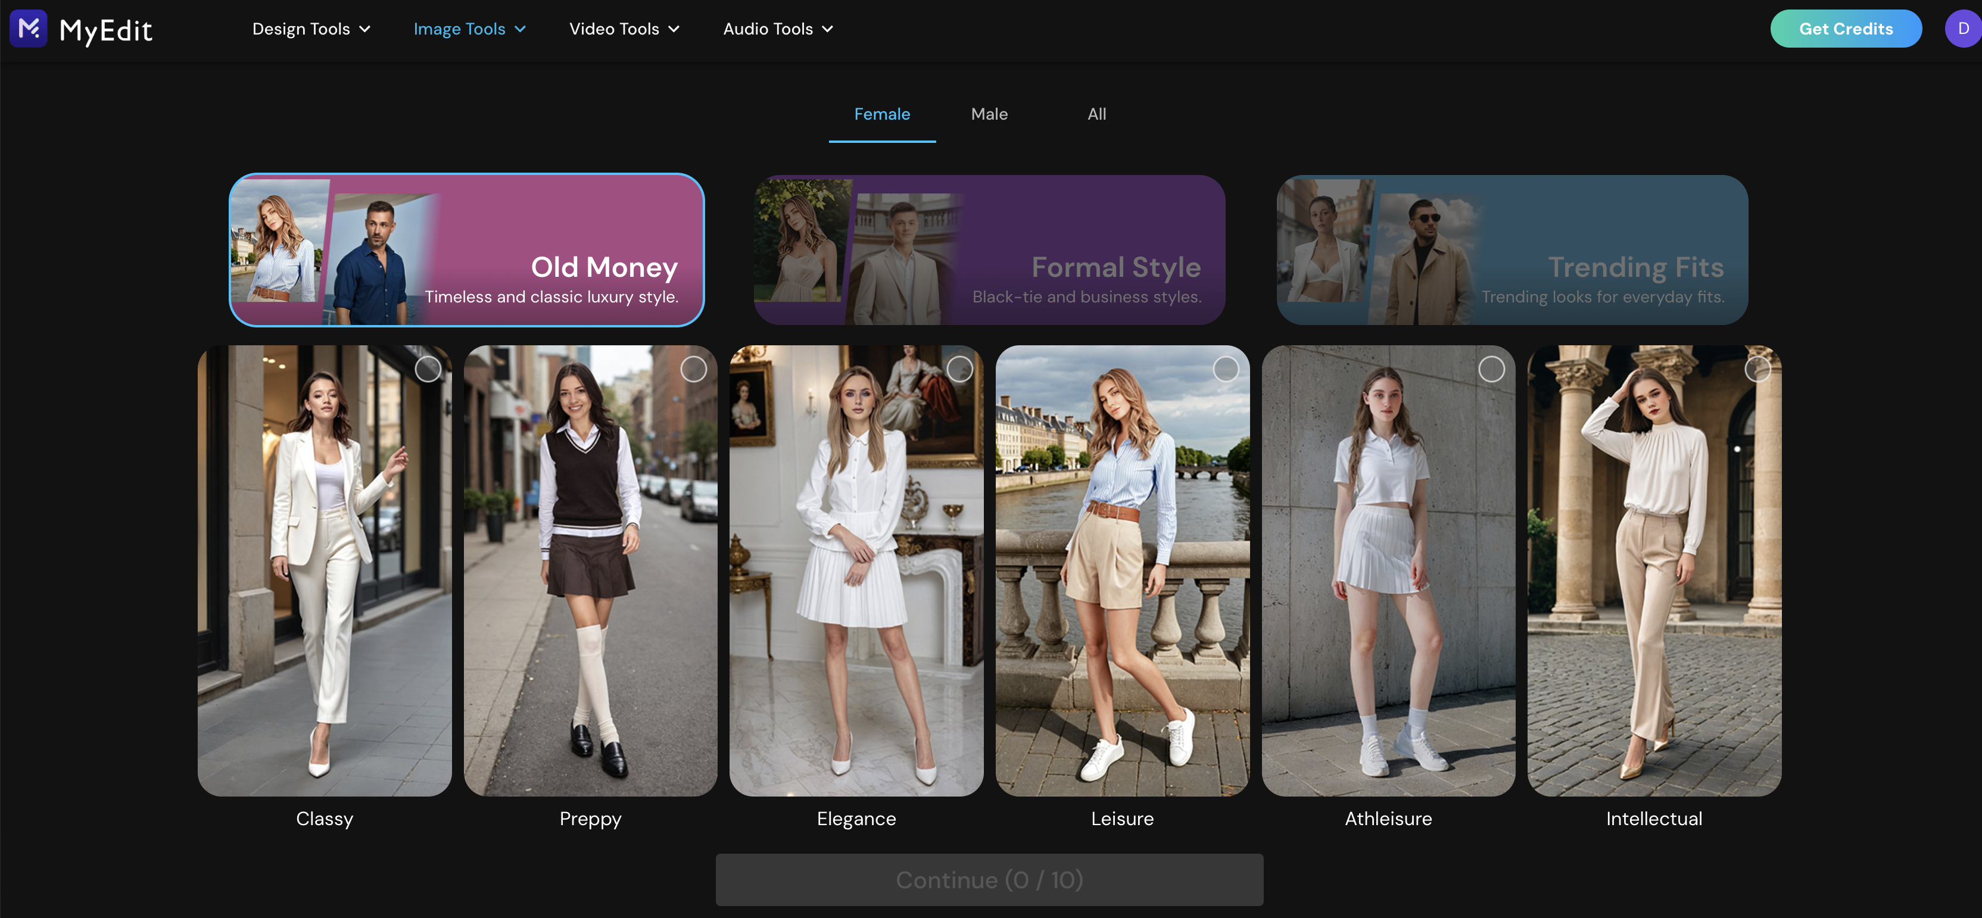Select the Intellectual style circle checkbox
This screenshot has height=918, width=1982.
click(1757, 369)
